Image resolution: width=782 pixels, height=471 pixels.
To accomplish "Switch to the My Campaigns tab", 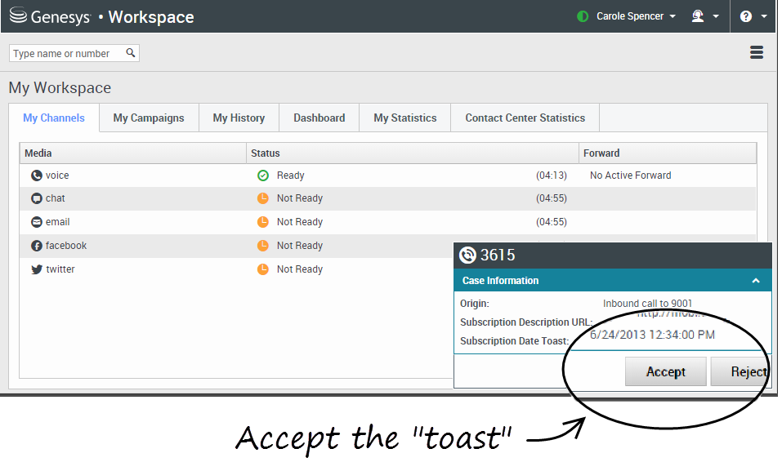I will (149, 118).
